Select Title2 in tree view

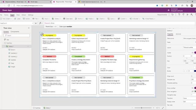pyautogui.click(x=12, y=63)
